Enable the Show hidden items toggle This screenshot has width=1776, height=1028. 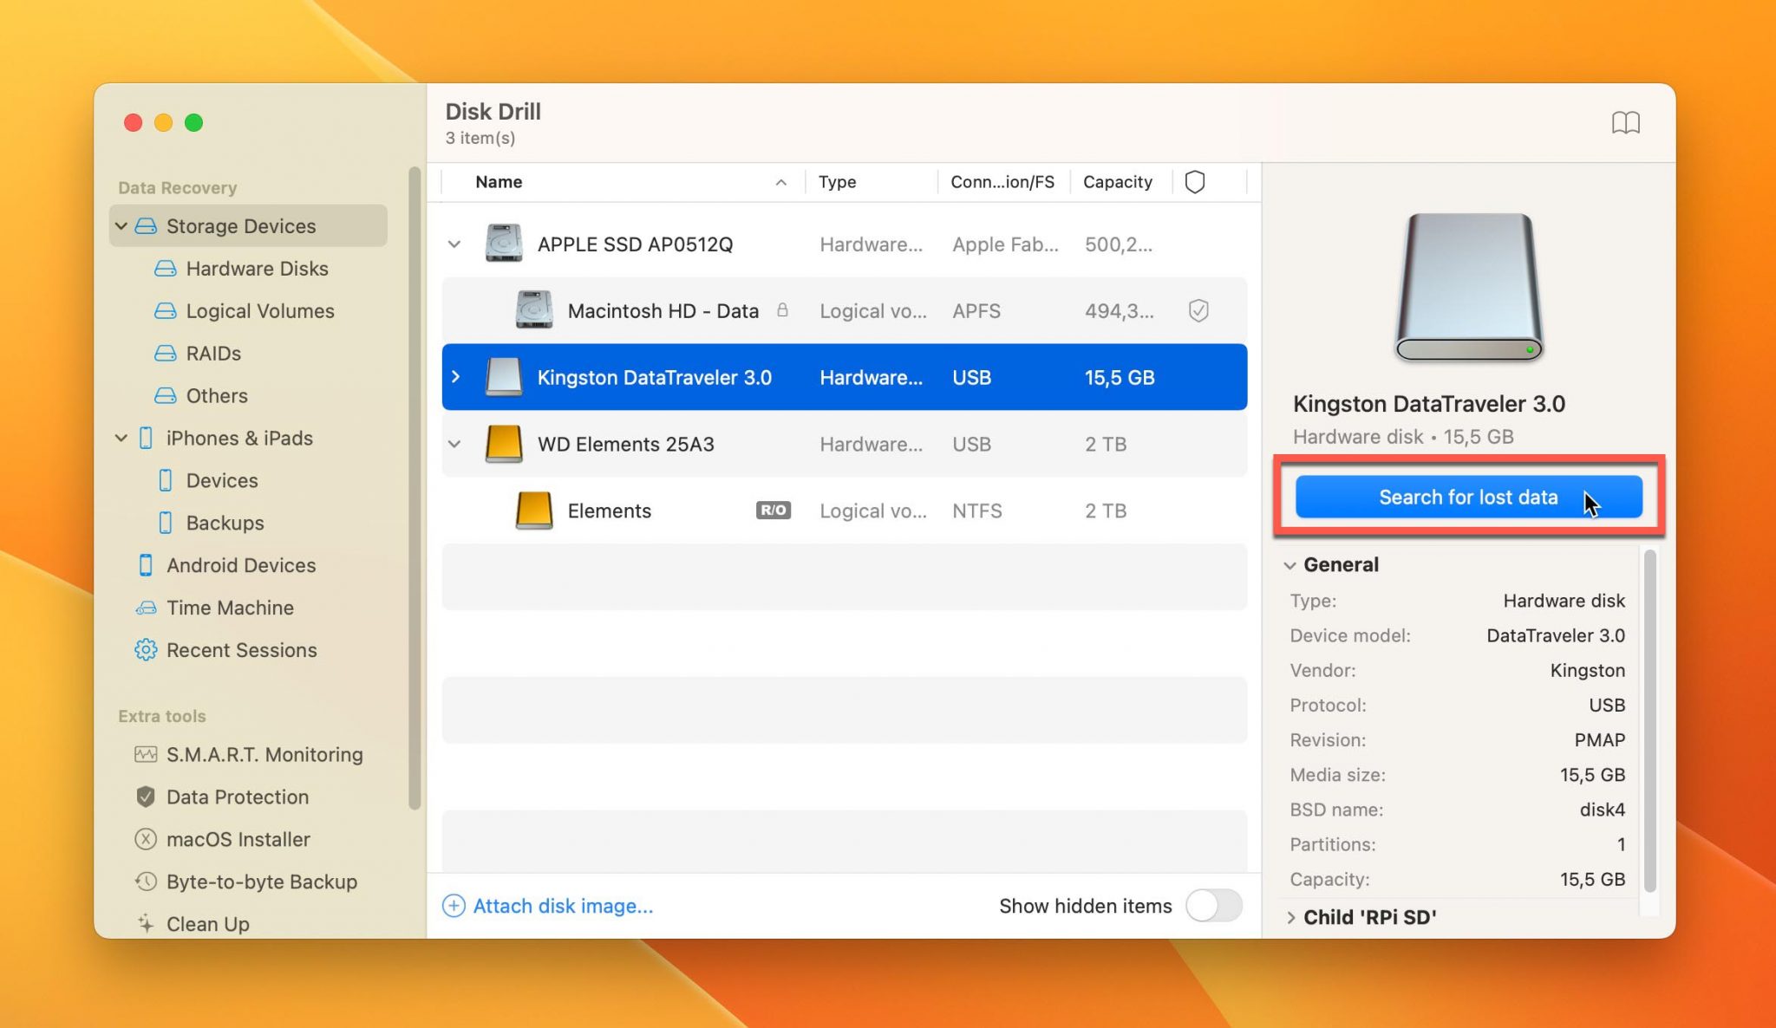(1213, 905)
